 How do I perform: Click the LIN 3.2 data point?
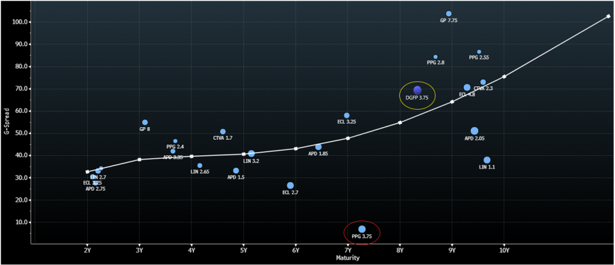(251, 154)
